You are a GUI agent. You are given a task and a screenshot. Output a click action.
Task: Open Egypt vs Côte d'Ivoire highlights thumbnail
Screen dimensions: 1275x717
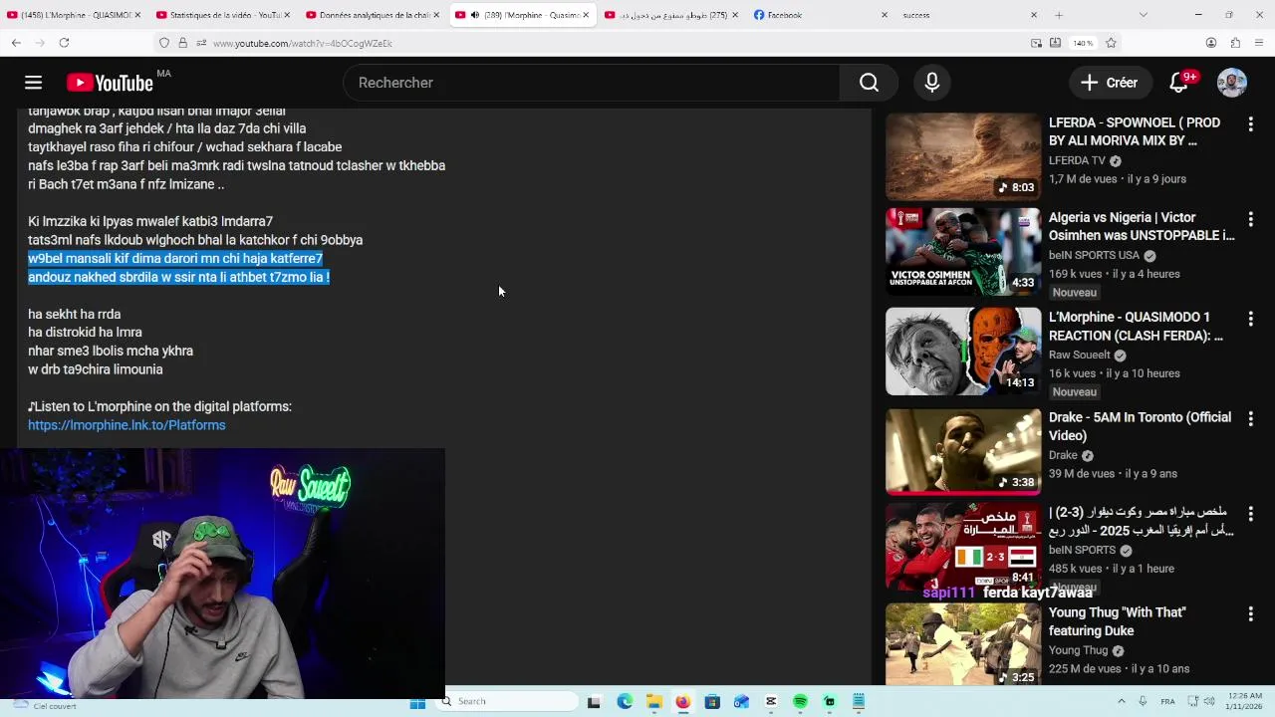tap(963, 547)
